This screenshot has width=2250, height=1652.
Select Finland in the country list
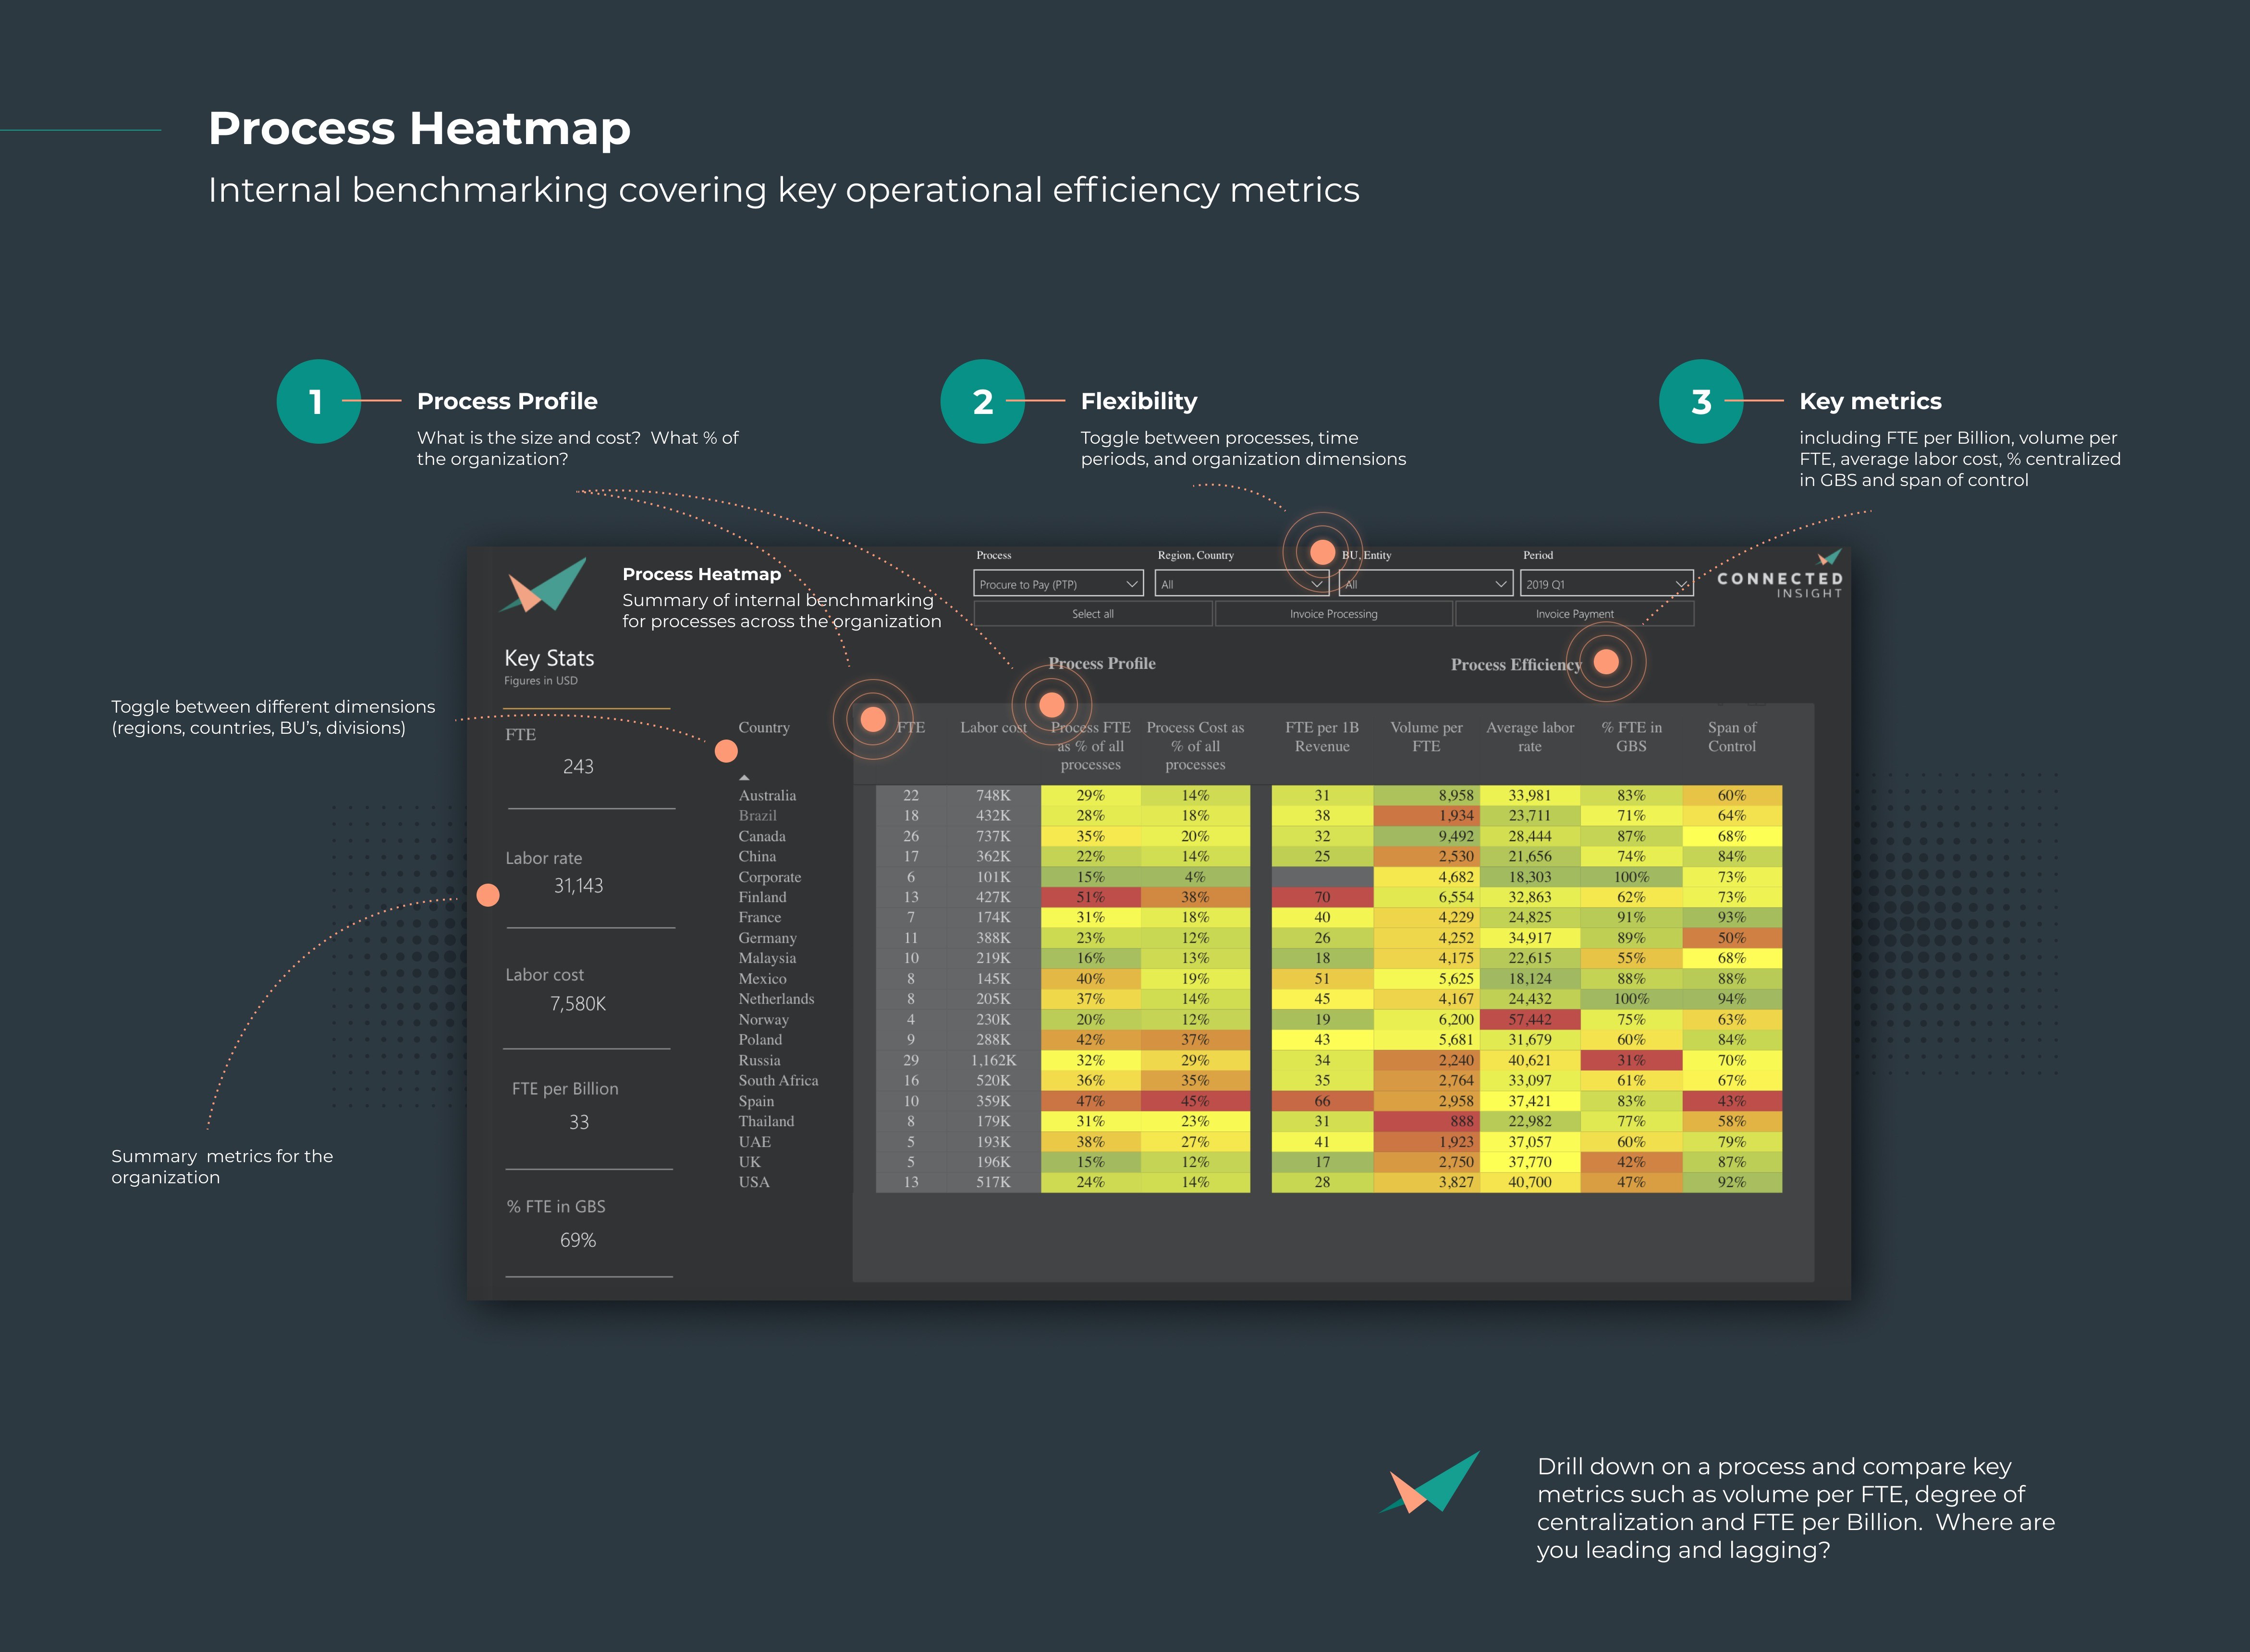(762, 897)
